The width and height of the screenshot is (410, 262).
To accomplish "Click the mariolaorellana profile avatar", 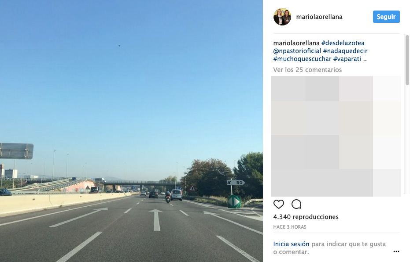I will [282, 17].
